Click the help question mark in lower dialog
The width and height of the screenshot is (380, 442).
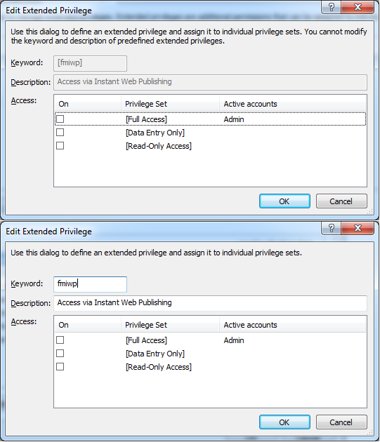tap(332, 228)
